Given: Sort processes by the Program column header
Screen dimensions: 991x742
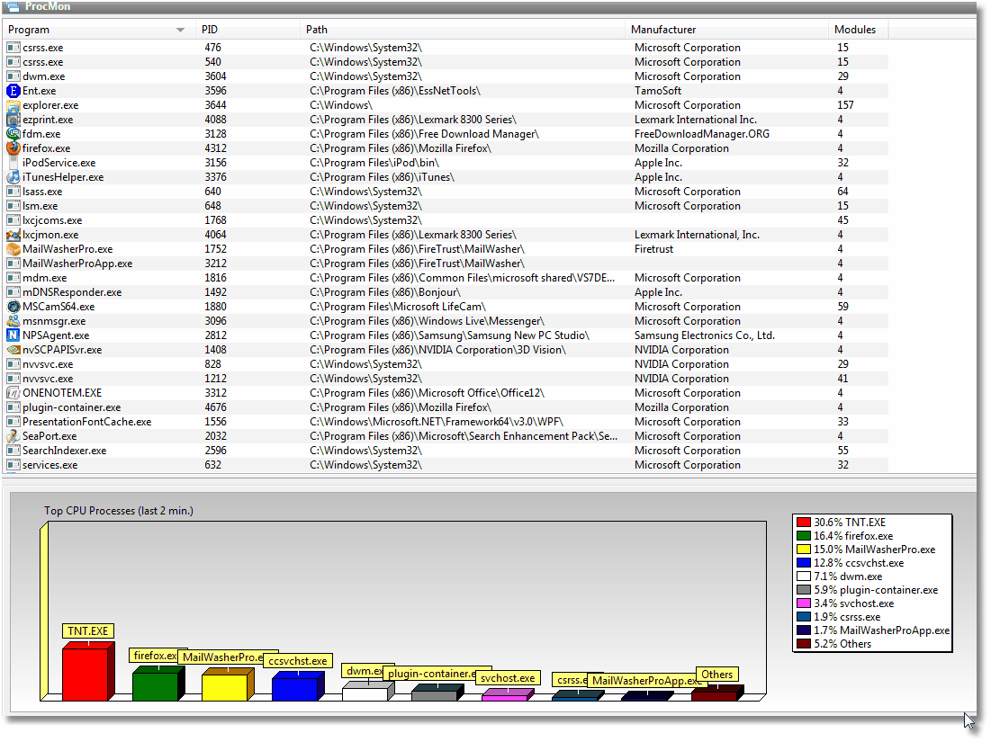Looking at the screenshot, I should [99, 30].
